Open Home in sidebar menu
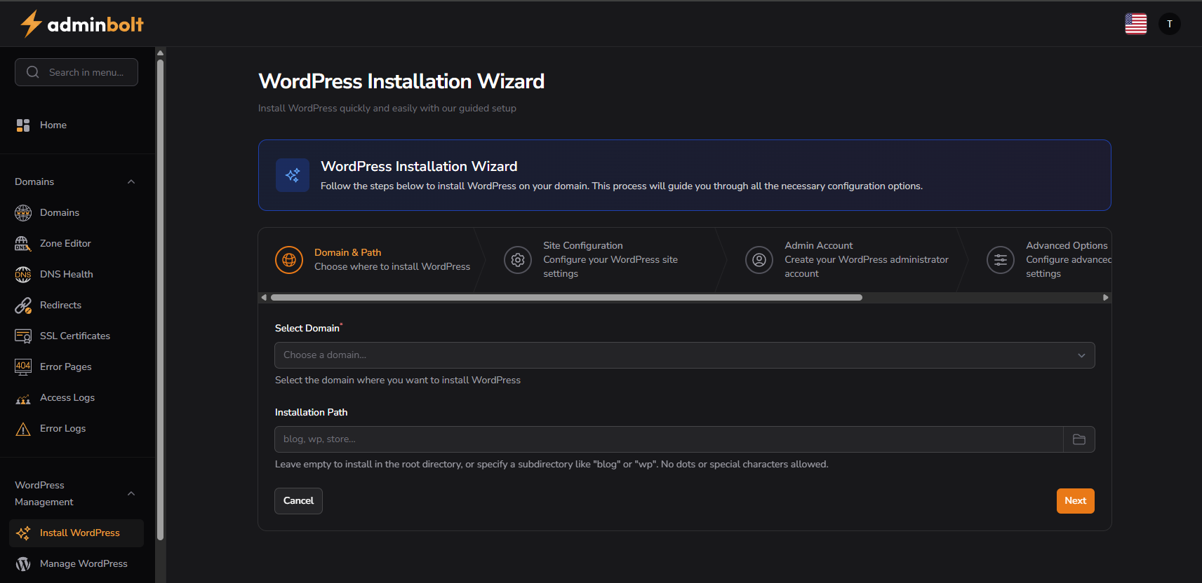 (76, 125)
